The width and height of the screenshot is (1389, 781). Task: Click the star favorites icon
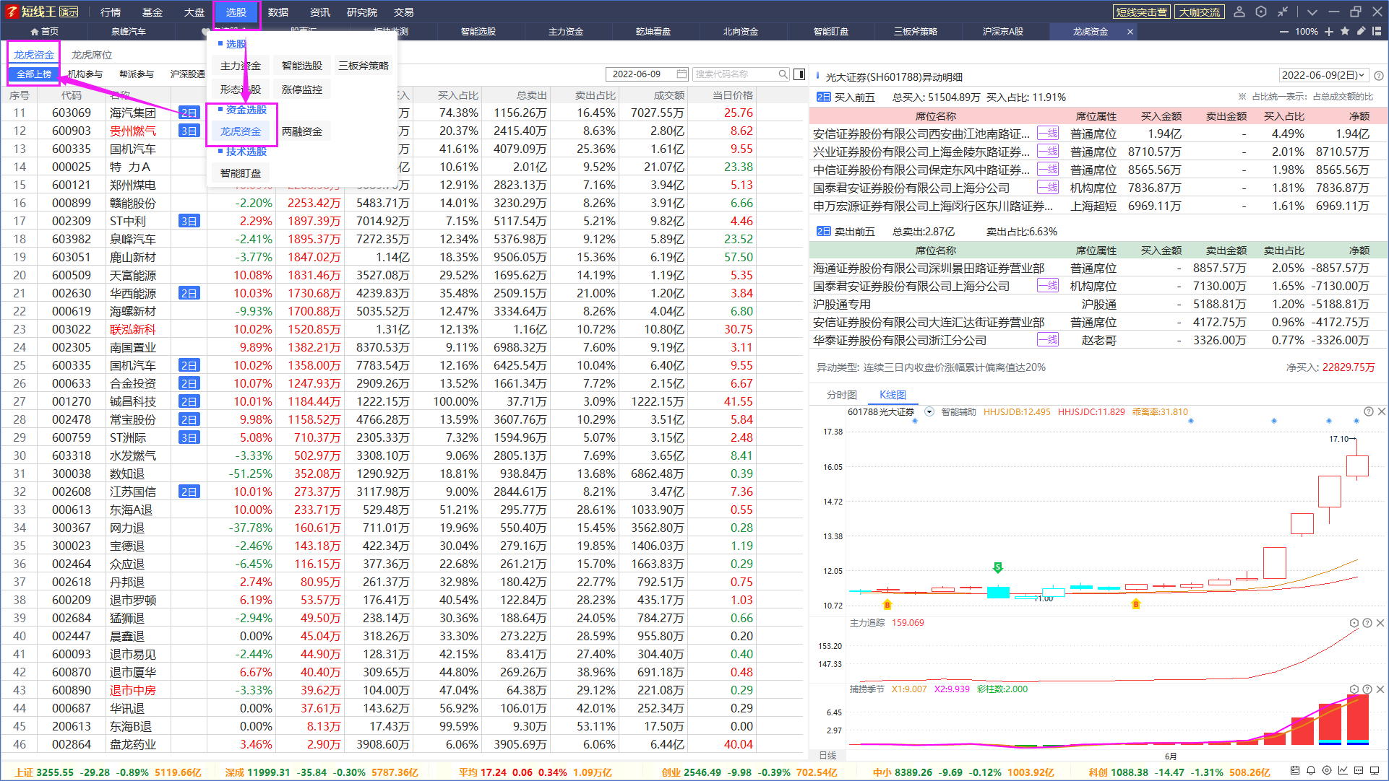(x=1345, y=31)
